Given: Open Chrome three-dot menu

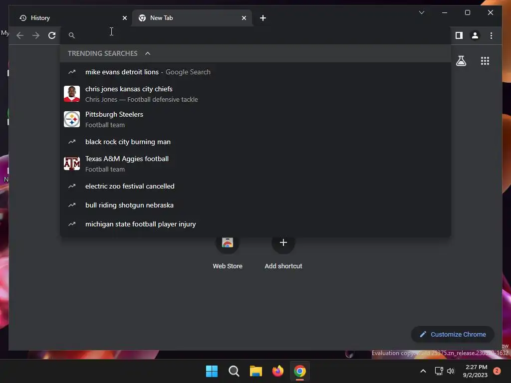Looking at the screenshot, I should [x=491, y=35].
